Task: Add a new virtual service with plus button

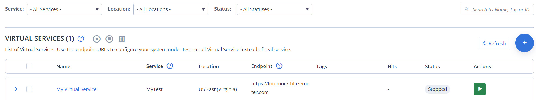Action: pyautogui.click(x=525, y=43)
